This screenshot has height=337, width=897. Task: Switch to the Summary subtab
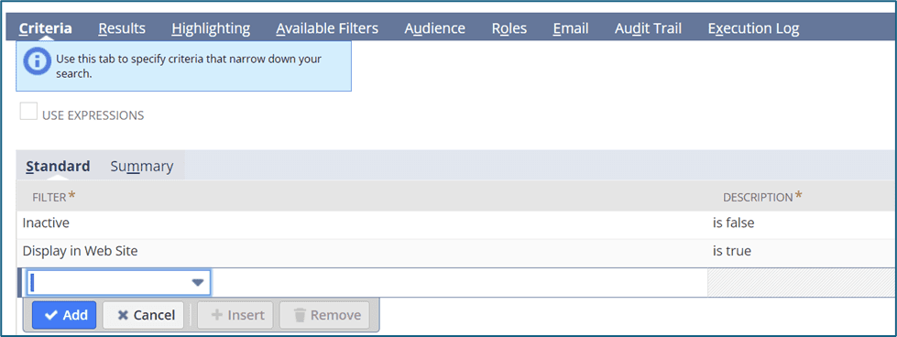(x=142, y=166)
